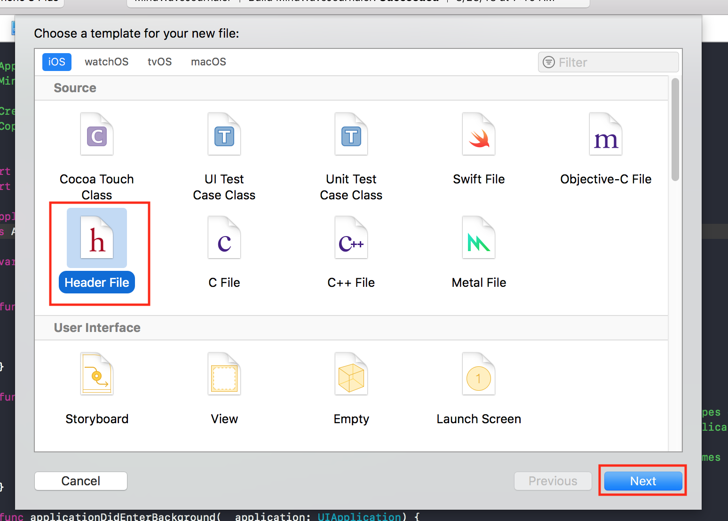The width and height of the screenshot is (728, 521).
Task: Pick the Unit Test Case Class template
Action: (x=351, y=134)
